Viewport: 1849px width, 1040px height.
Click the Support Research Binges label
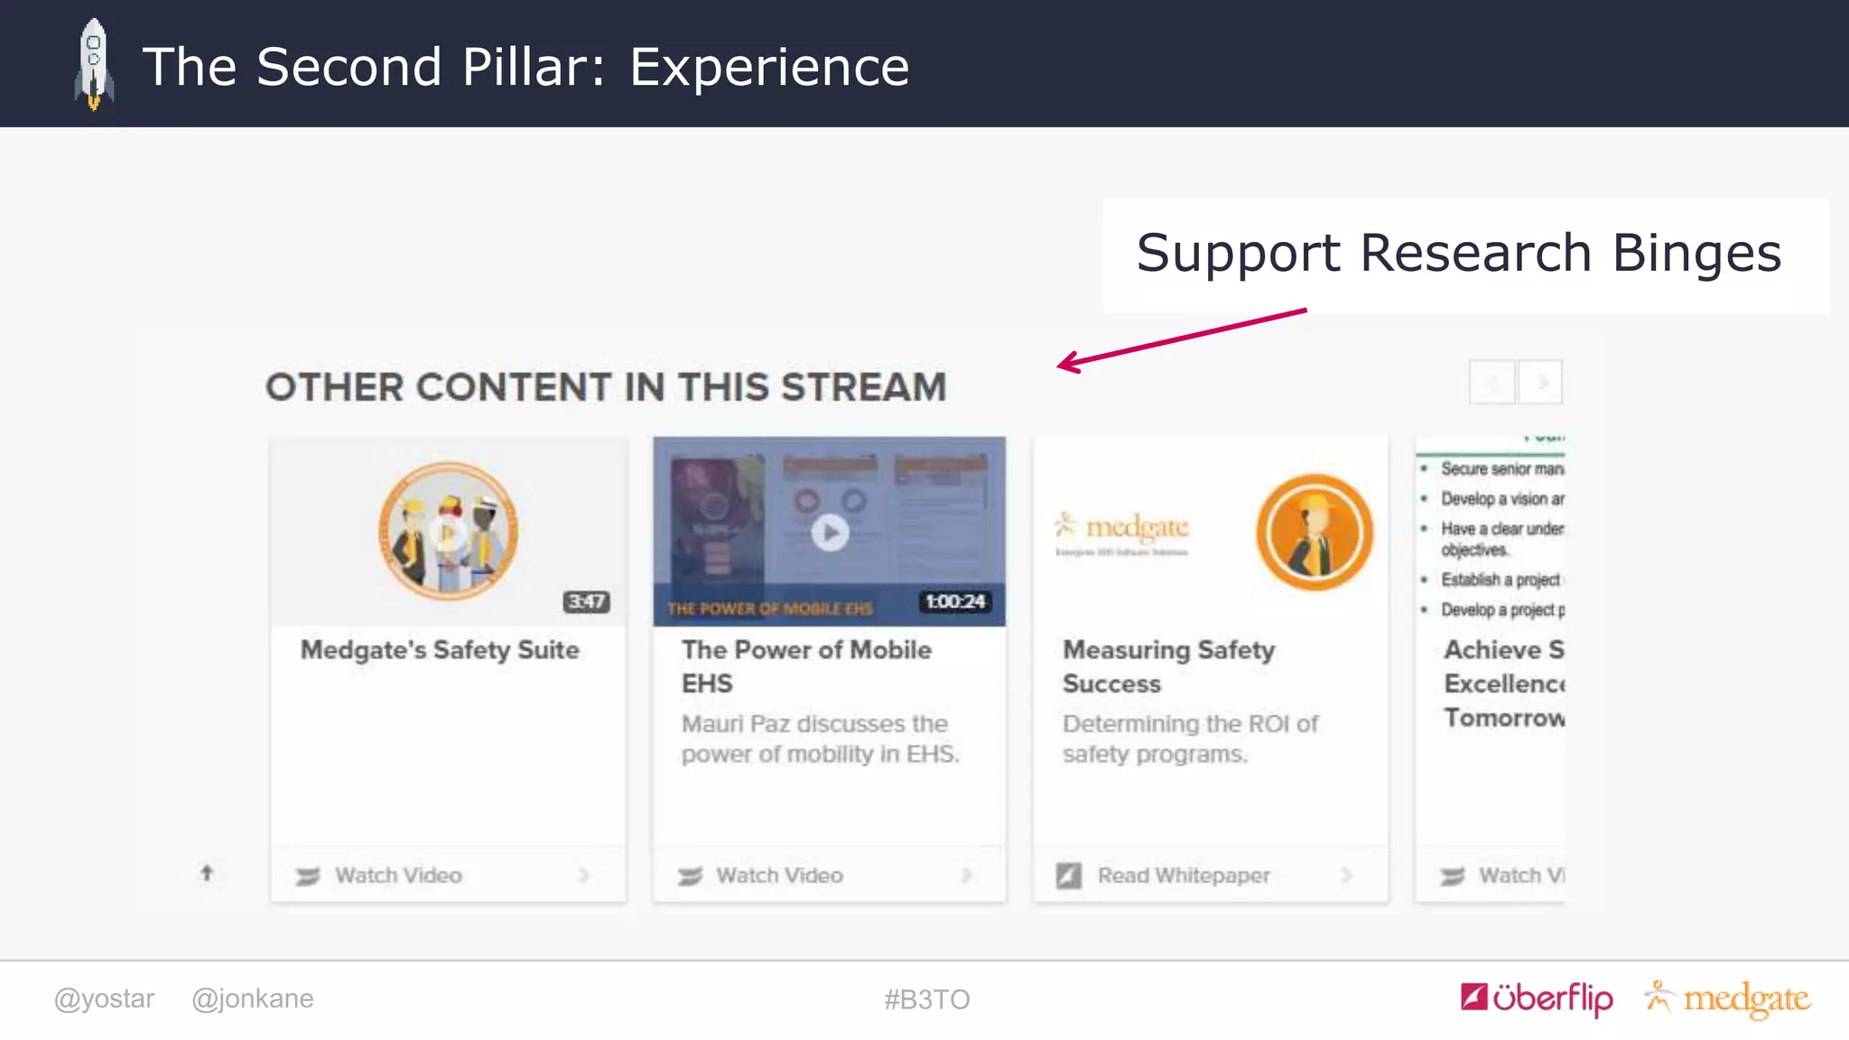click(1459, 253)
